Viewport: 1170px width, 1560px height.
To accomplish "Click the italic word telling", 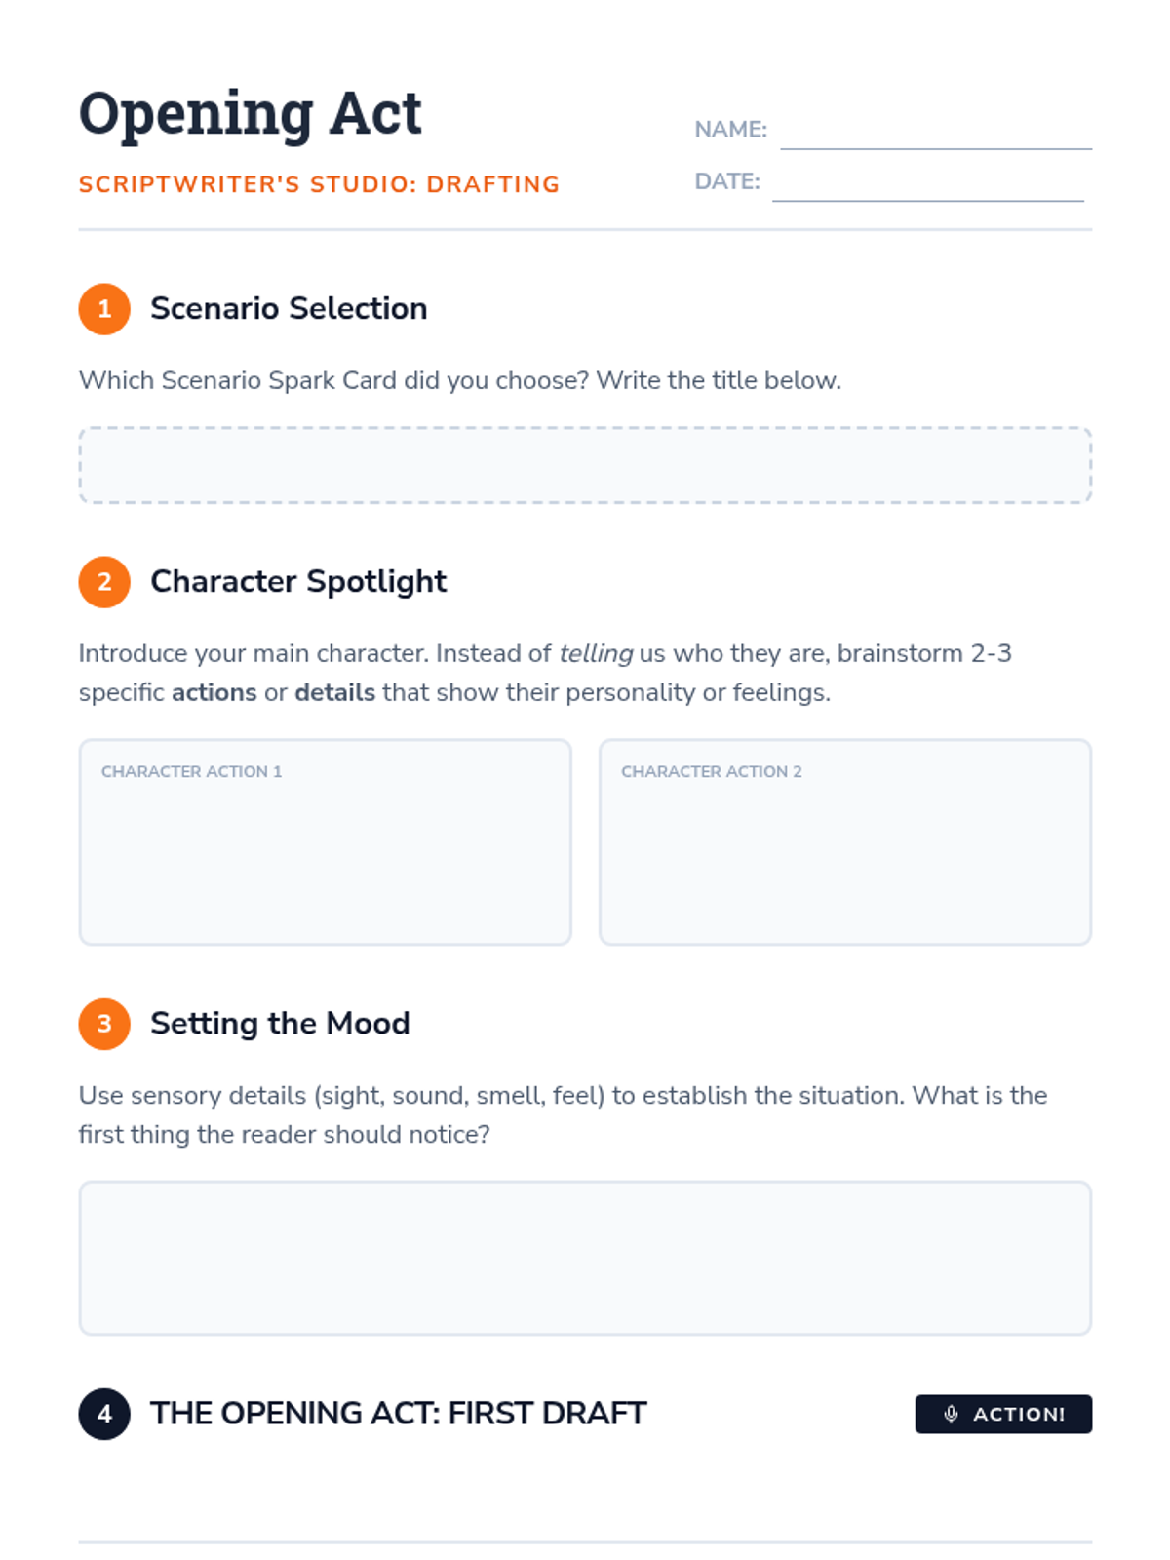I will pos(595,653).
